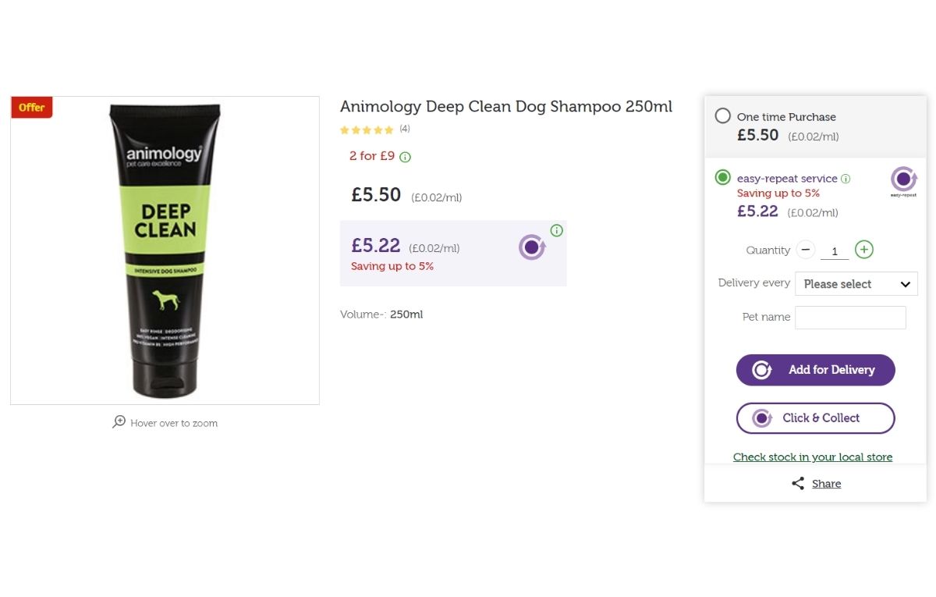Click the Add for Delivery button
936x597 pixels.
(x=816, y=370)
